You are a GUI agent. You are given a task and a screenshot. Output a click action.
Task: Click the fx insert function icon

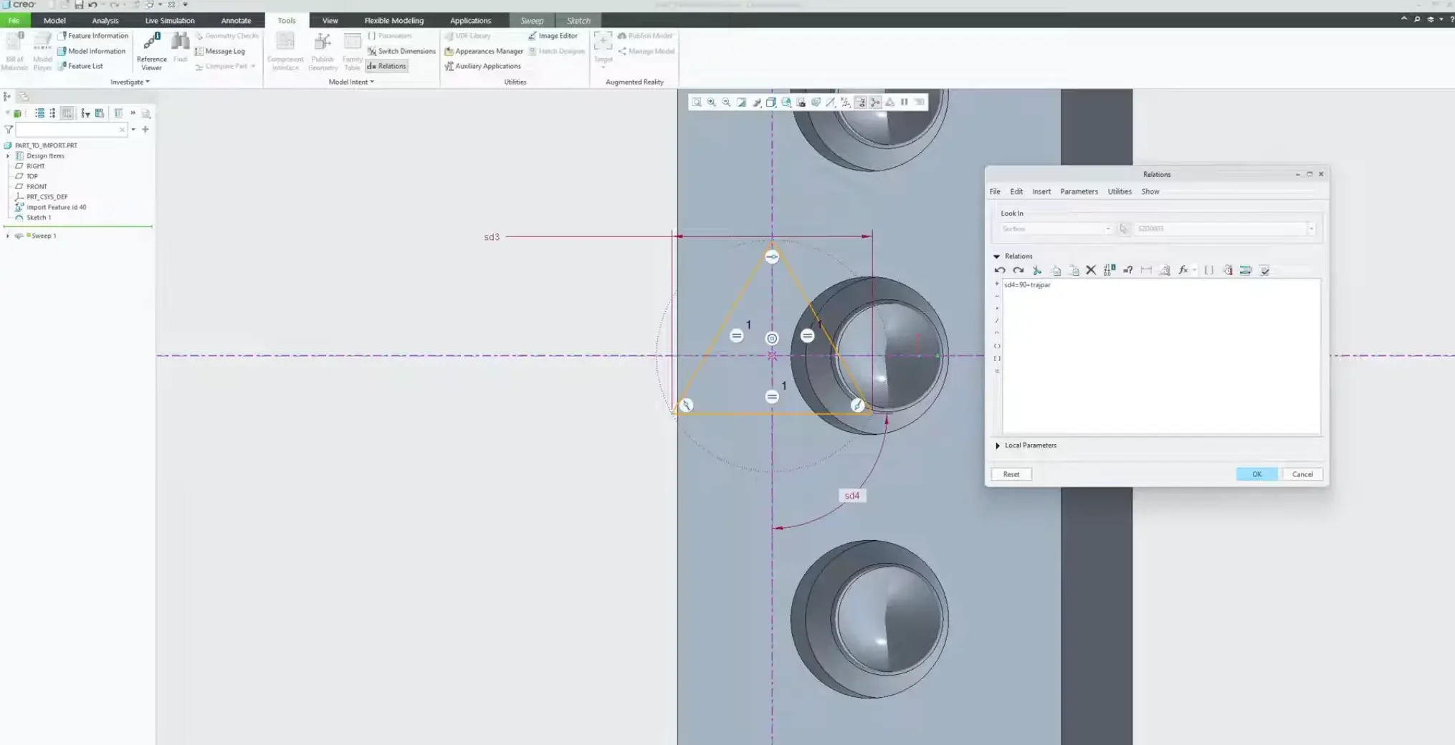[x=1183, y=270]
